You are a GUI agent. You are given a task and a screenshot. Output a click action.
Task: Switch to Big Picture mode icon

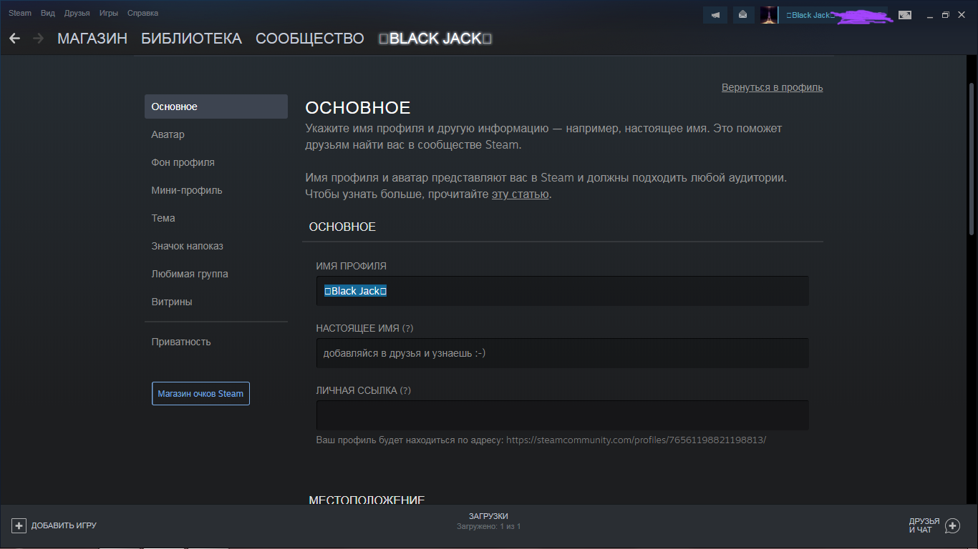point(905,15)
